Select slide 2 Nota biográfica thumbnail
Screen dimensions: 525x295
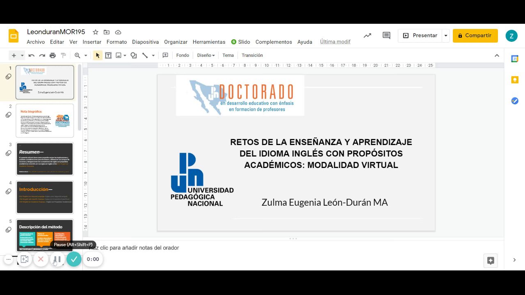45,120
